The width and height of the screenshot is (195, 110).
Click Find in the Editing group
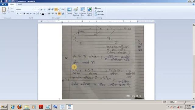[97, 8]
